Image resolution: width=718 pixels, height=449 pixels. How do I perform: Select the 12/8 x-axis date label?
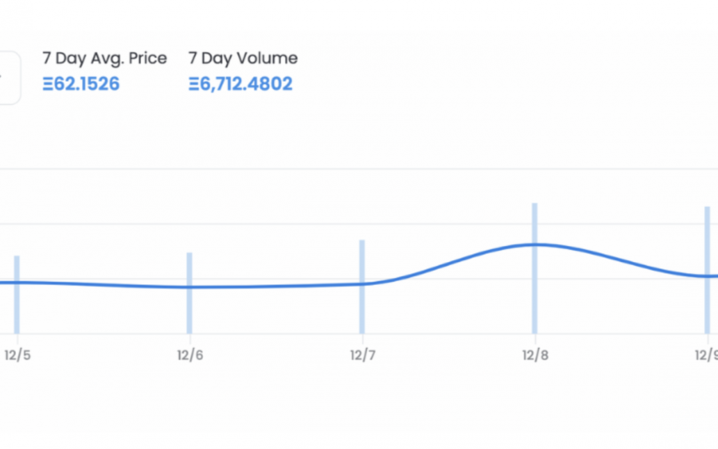click(535, 355)
